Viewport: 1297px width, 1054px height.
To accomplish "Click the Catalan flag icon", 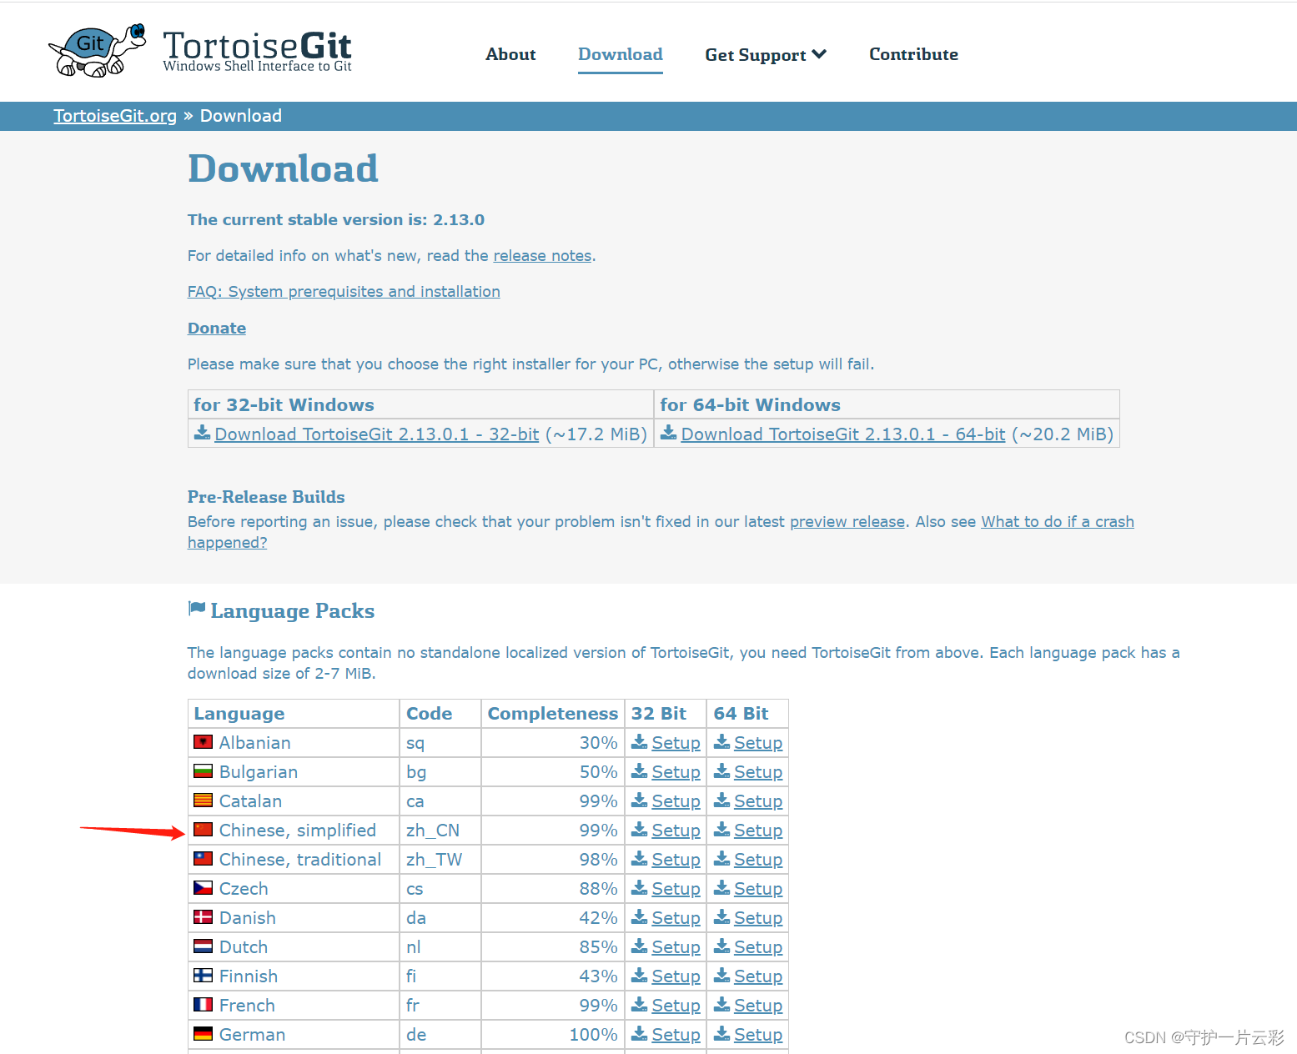I will [x=203, y=800].
